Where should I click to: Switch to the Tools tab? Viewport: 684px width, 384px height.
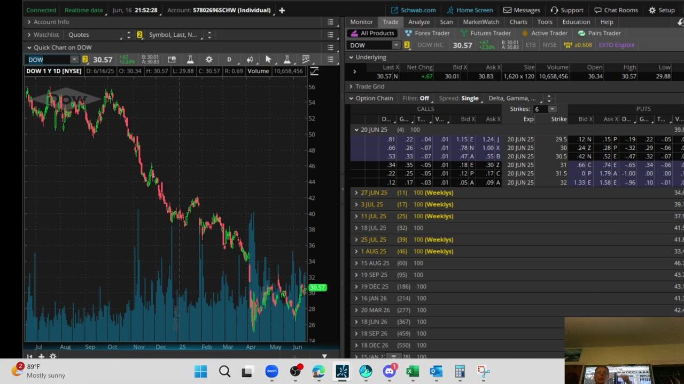click(545, 22)
